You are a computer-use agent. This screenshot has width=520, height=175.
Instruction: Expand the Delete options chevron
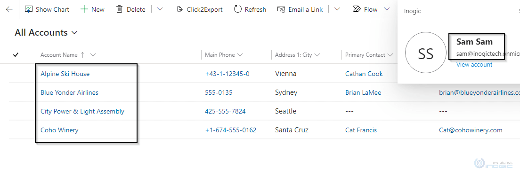pyautogui.click(x=160, y=9)
